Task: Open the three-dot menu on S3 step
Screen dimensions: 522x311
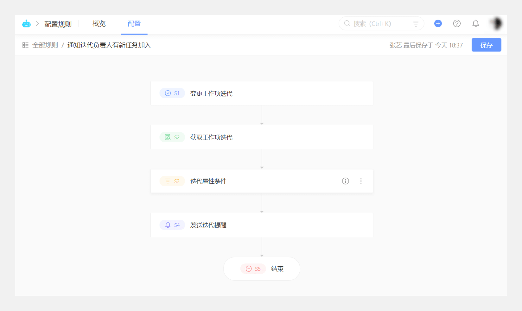Action: coord(361,181)
